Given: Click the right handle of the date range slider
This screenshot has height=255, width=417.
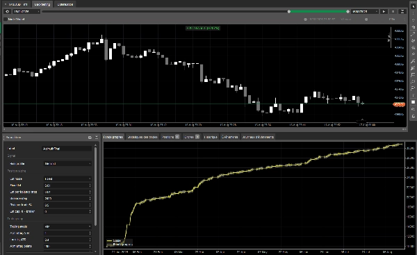Looking at the screenshot, I should point(348,11).
